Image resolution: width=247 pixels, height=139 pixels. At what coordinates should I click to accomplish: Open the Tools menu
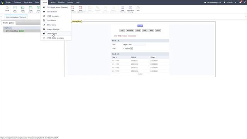[37, 2]
